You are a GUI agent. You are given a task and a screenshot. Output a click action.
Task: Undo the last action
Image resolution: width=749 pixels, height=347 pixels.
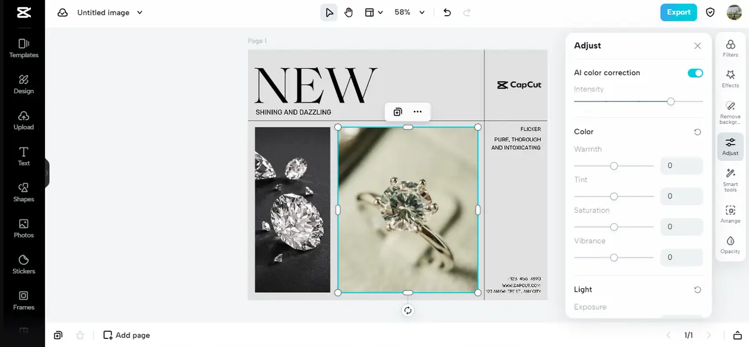[x=447, y=12]
